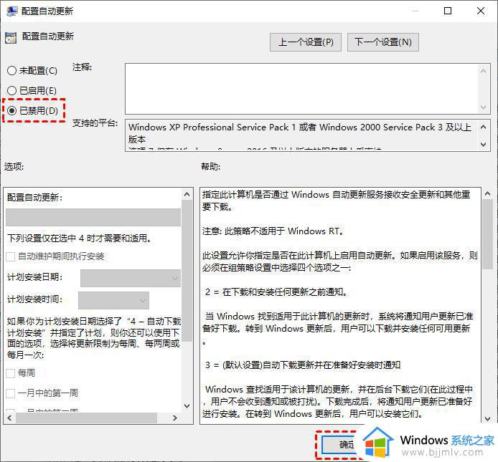The image size is (498, 462).
Task: Click the 支持的平台 box scroll up arrow
Action: click(484, 127)
